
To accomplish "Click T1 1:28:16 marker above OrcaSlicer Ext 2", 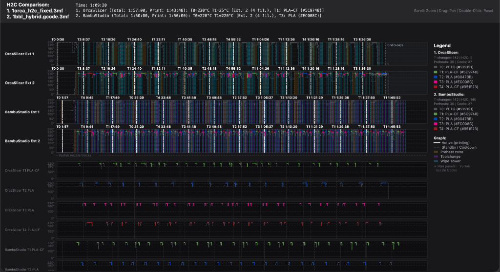I will (x=336, y=68).
